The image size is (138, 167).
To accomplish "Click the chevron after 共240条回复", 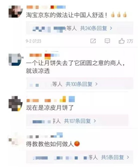I will point(111,28).
